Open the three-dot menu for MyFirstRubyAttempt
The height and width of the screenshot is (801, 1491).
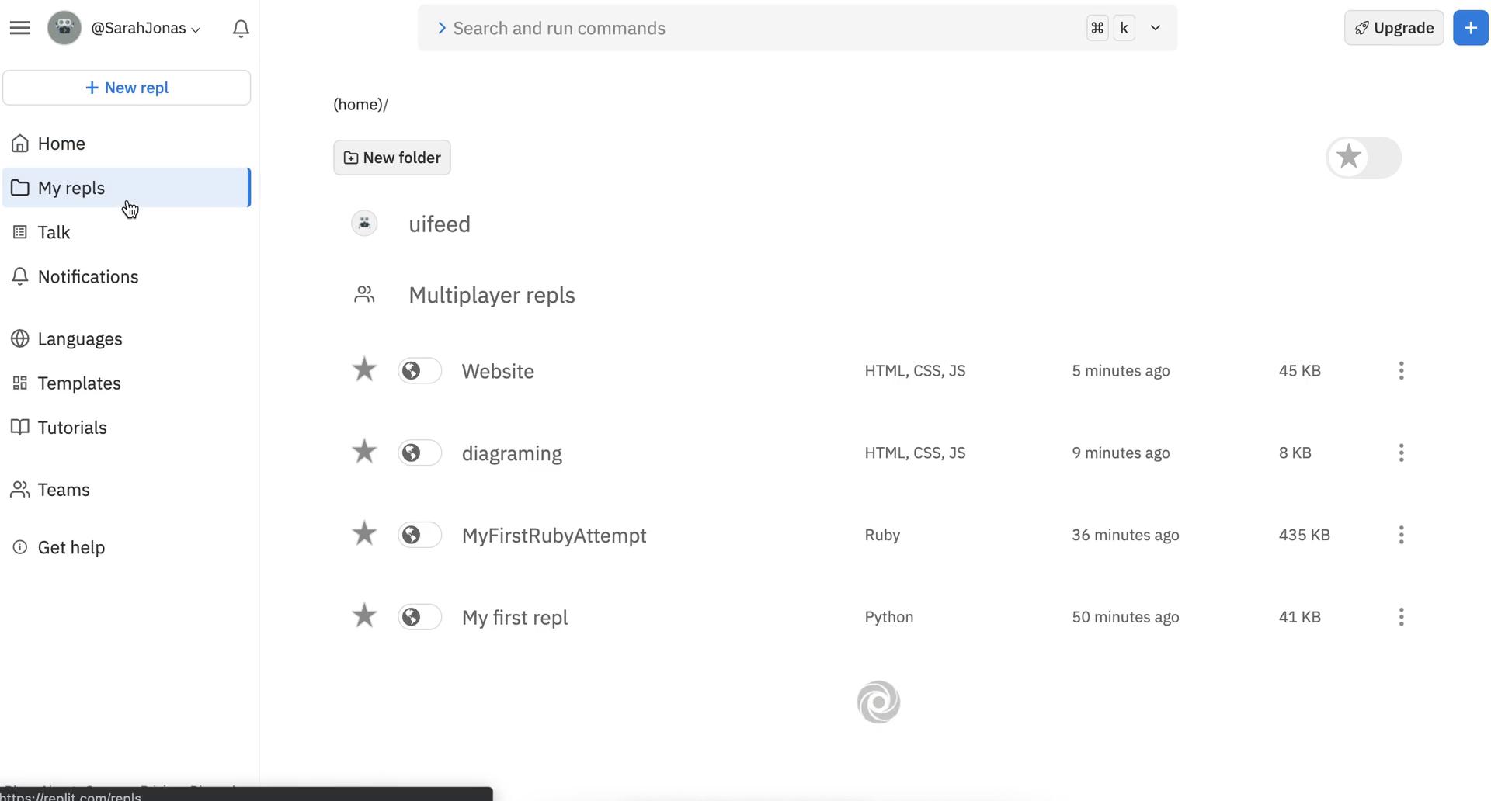pos(1401,535)
